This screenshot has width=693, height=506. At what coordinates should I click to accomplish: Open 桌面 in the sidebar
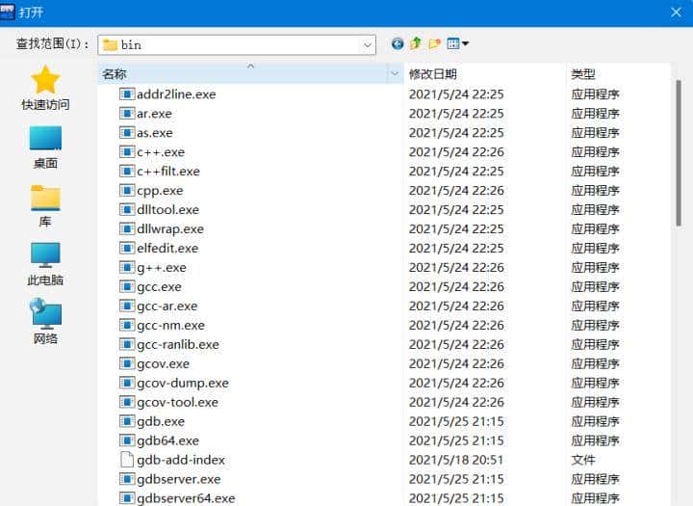[x=45, y=147]
